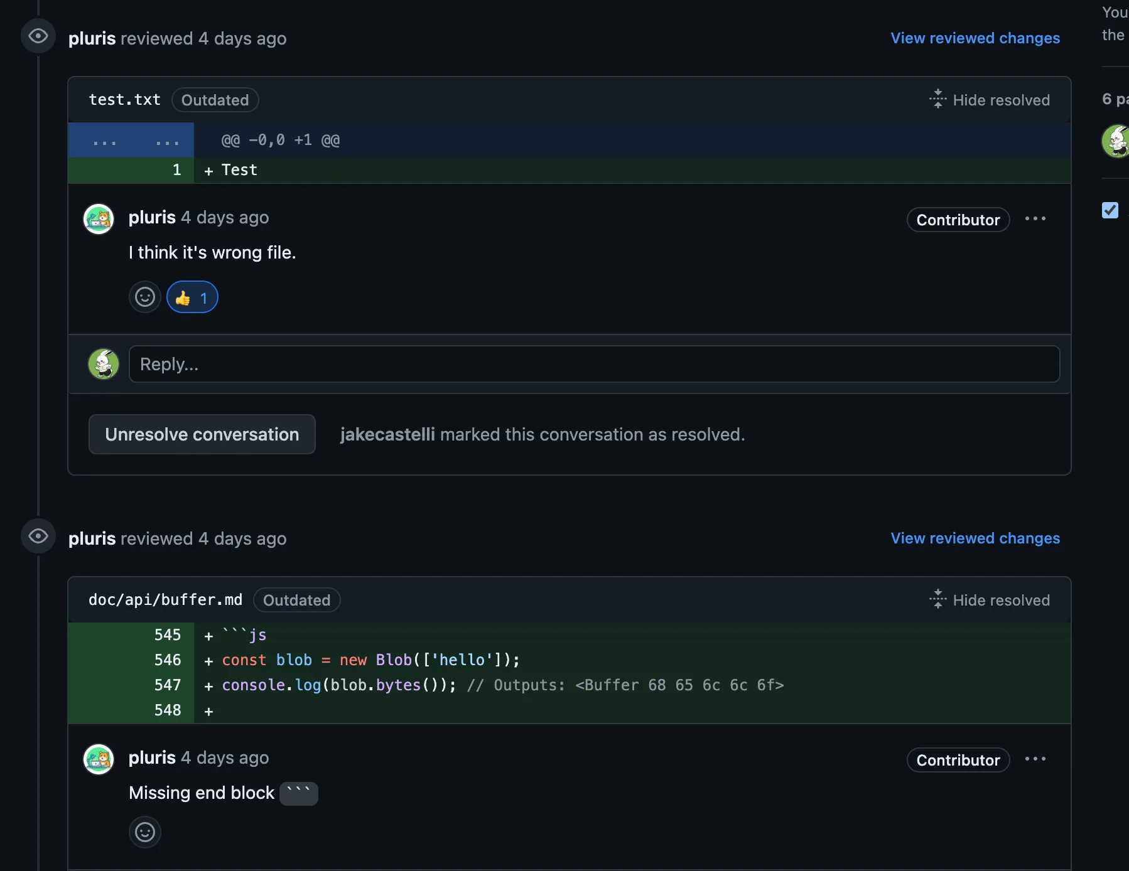Open test.txt file link
The width and height of the screenshot is (1129, 871).
coord(125,100)
